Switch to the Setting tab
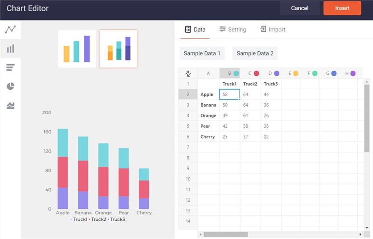The image size is (373, 239). [233, 29]
